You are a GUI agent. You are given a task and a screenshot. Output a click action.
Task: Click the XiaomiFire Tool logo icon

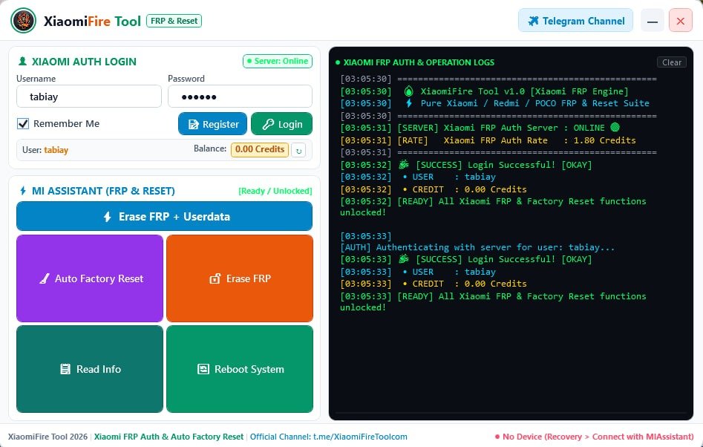pos(23,21)
